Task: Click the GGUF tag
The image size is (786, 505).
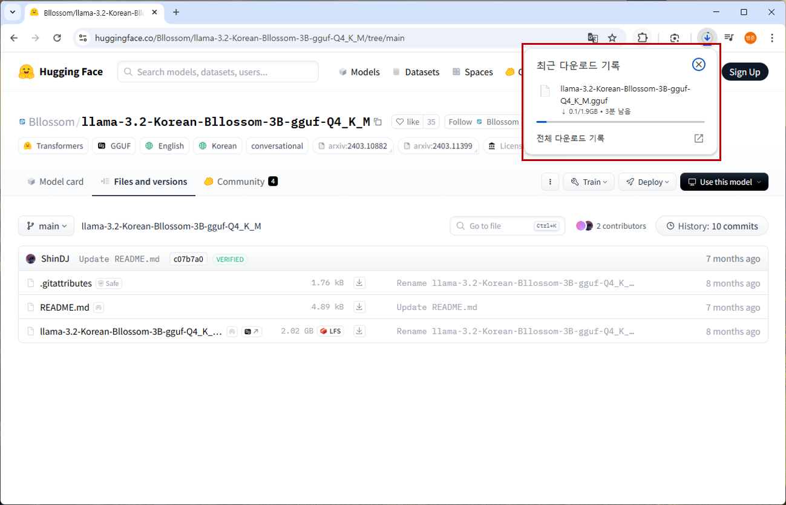Action: click(x=114, y=146)
